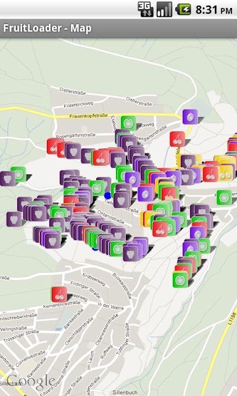This screenshot has height=396, width=237.
Task: Tap the Sillenbuch label at bottom of map
Action: [125, 392]
